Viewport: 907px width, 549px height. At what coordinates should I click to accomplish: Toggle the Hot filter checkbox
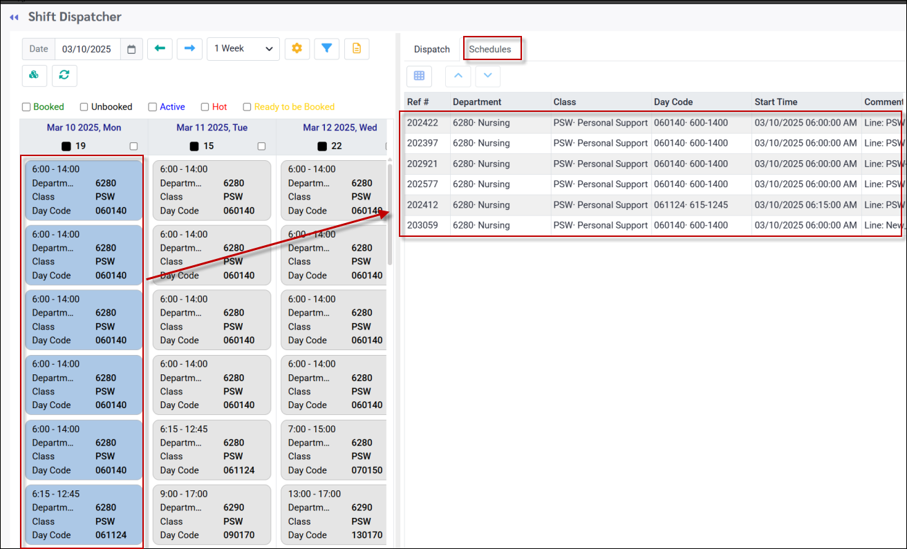click(x=205, y=107)
